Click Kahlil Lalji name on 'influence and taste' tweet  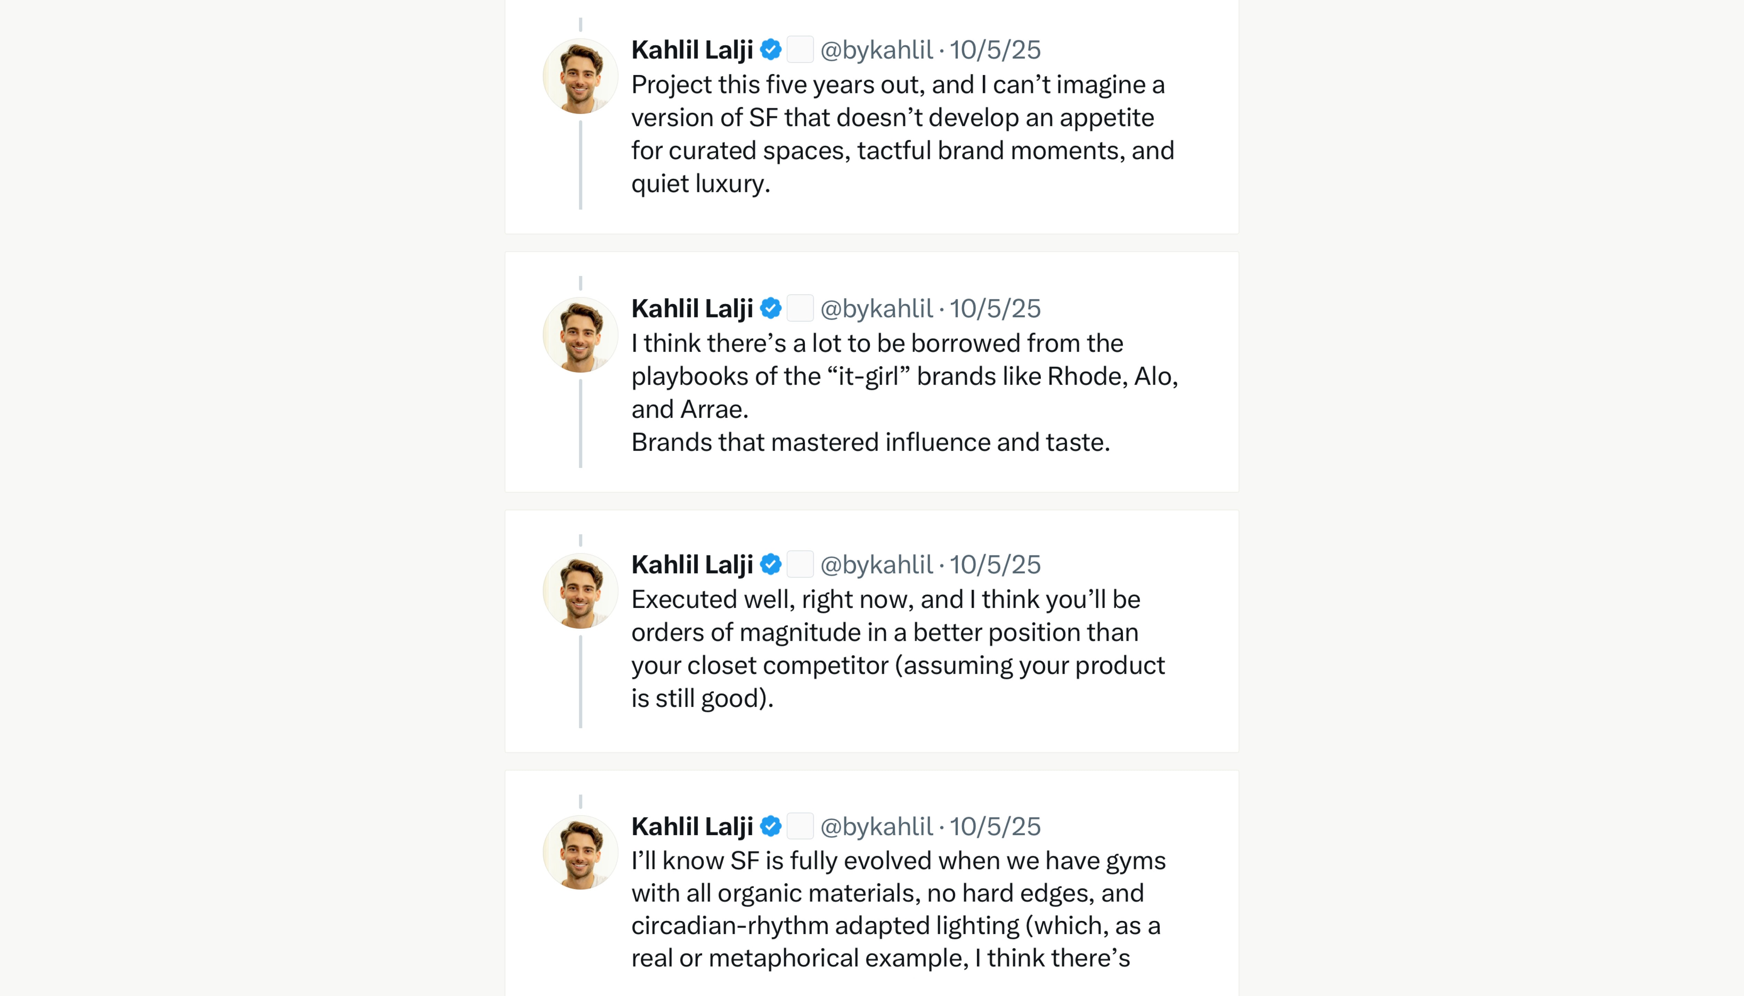coord(692,308)
